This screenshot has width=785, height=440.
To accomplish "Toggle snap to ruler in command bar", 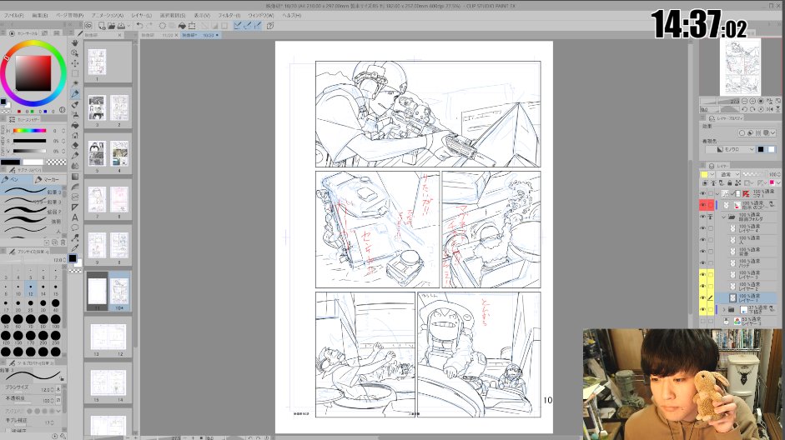I will [237, 26].
